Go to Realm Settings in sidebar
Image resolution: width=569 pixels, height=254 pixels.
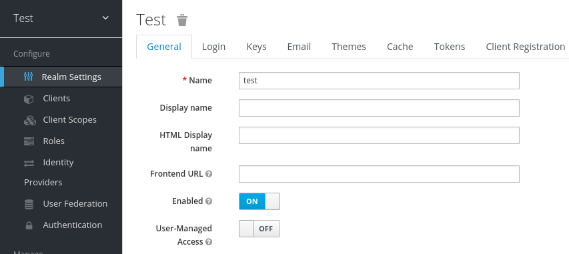61,77
